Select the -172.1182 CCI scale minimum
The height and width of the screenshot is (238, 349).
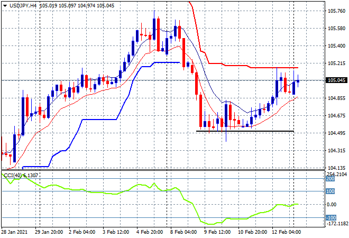[337, 223]
